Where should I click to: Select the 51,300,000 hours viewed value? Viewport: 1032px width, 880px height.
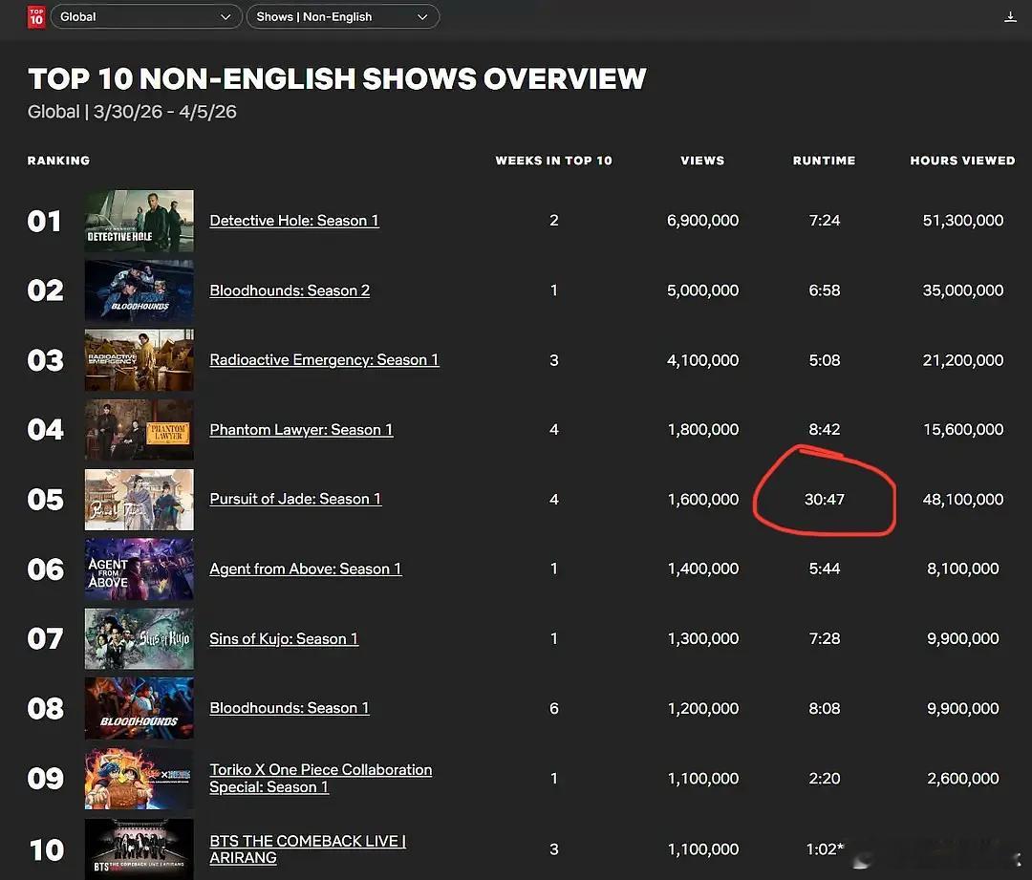click(963, 221)
